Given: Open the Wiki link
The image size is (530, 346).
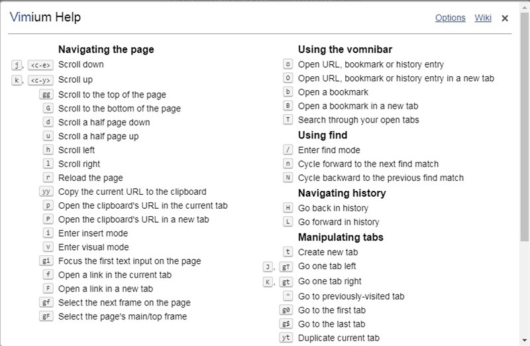Looking at the screenshot, I should 483,18.
